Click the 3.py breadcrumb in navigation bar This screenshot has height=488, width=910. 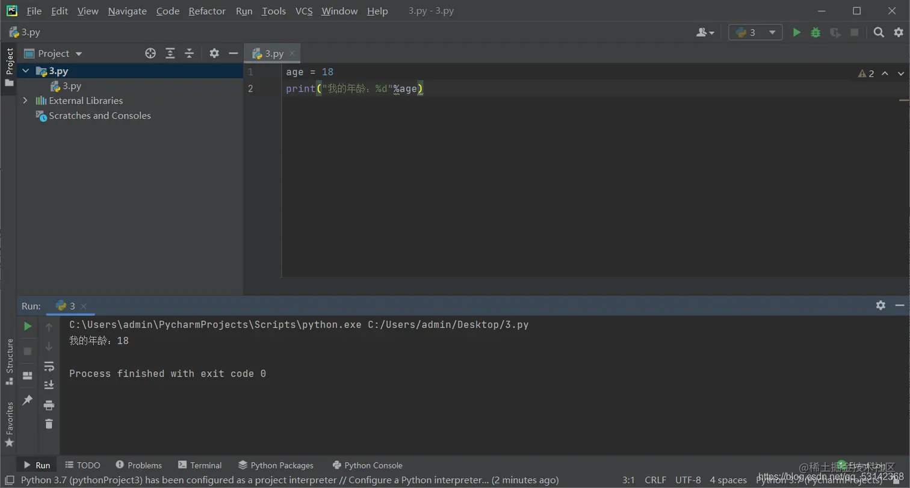(x=25, y=32)
